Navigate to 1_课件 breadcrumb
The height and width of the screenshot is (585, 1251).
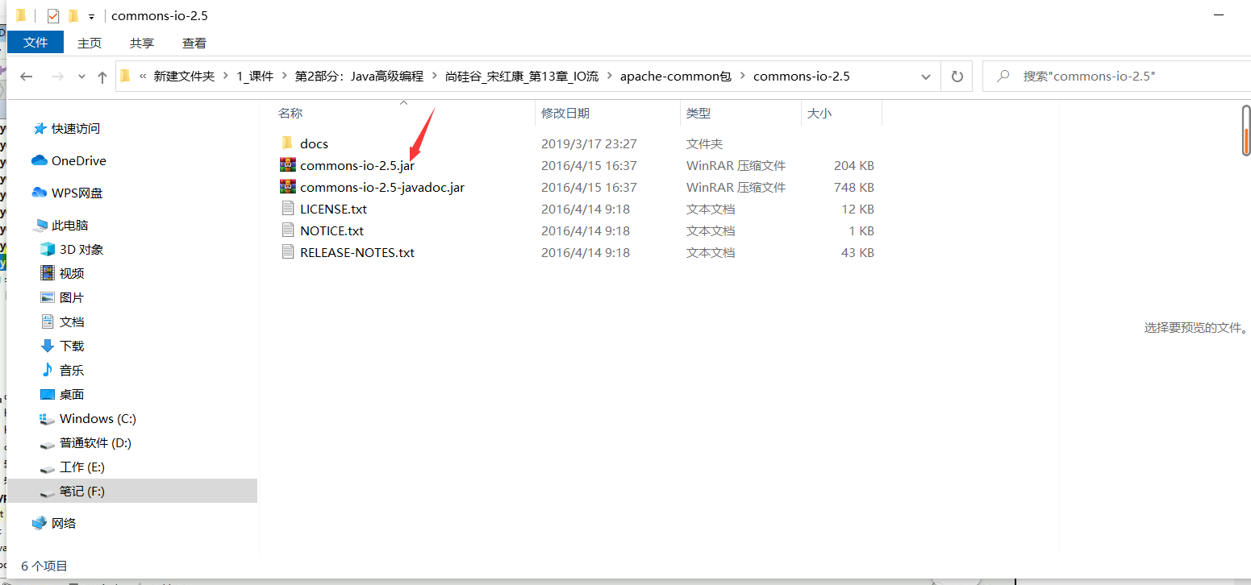pos(255,77)
